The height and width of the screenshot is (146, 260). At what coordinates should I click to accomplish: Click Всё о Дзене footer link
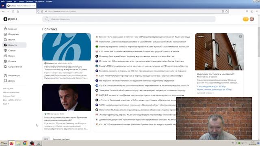[x=8, y=88]
